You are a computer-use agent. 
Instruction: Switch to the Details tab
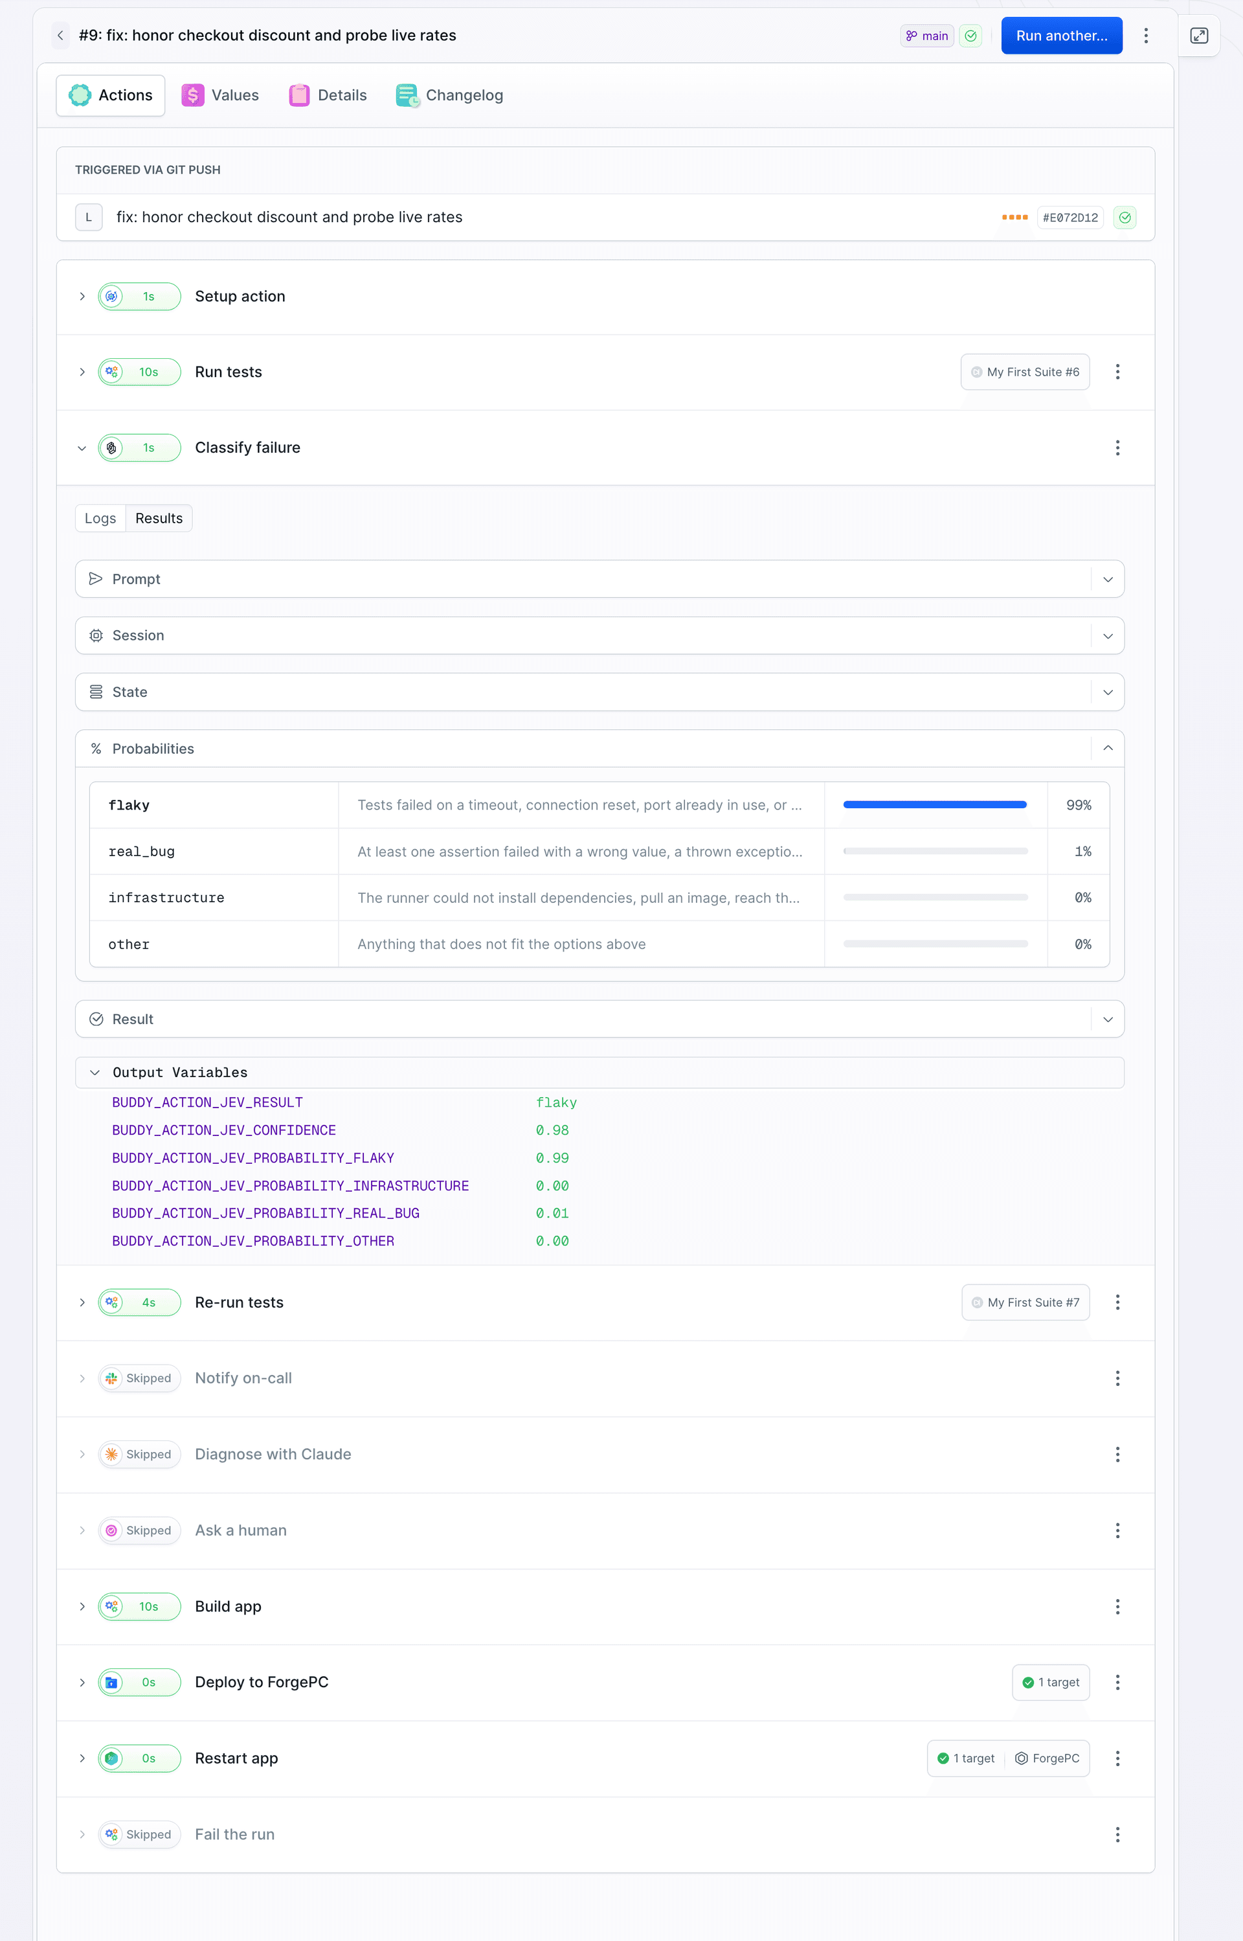click(328, 95)
